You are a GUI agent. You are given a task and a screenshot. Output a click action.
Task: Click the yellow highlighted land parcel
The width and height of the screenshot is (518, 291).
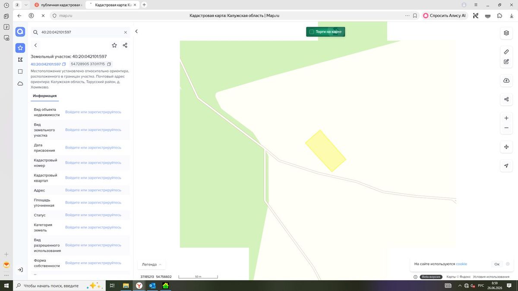[x=326, y=151]
